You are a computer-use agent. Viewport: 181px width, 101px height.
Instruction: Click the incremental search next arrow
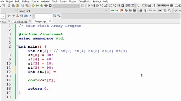[13, 16]
